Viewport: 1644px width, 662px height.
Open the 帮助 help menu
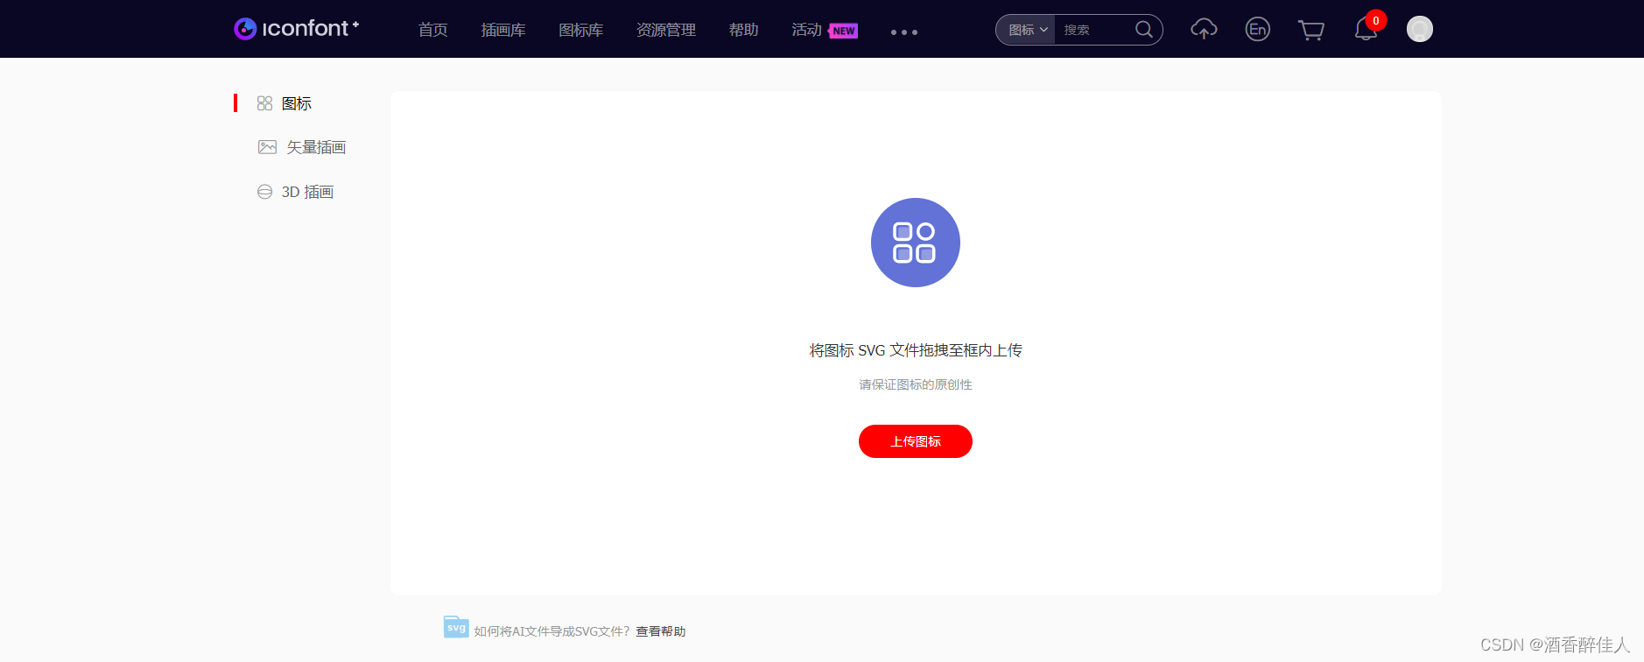pyautogui.click(x=744, y=30)
